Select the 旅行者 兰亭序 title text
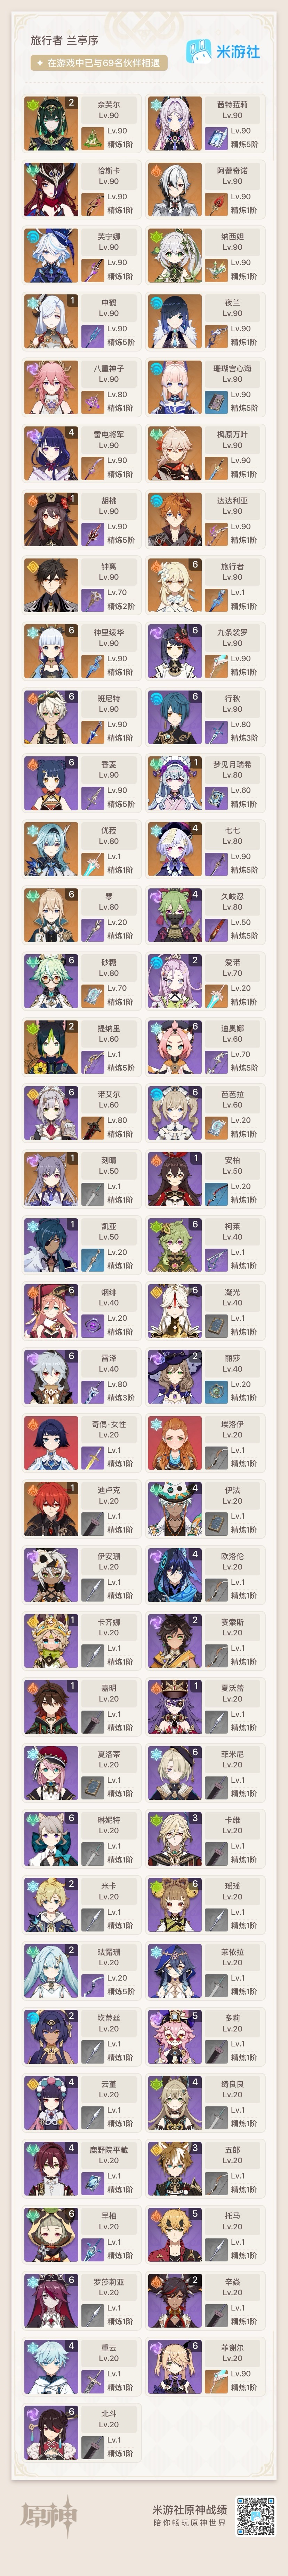288x2576 pixels. point(64,40)
